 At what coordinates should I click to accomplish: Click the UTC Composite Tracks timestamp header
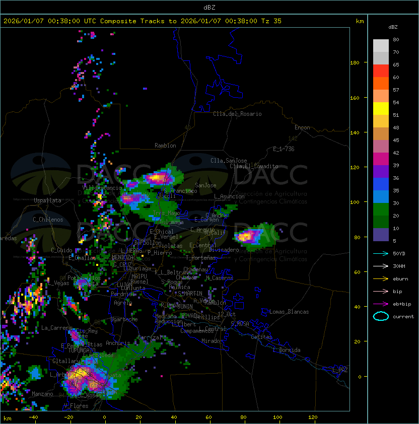(x=143, y=21)
